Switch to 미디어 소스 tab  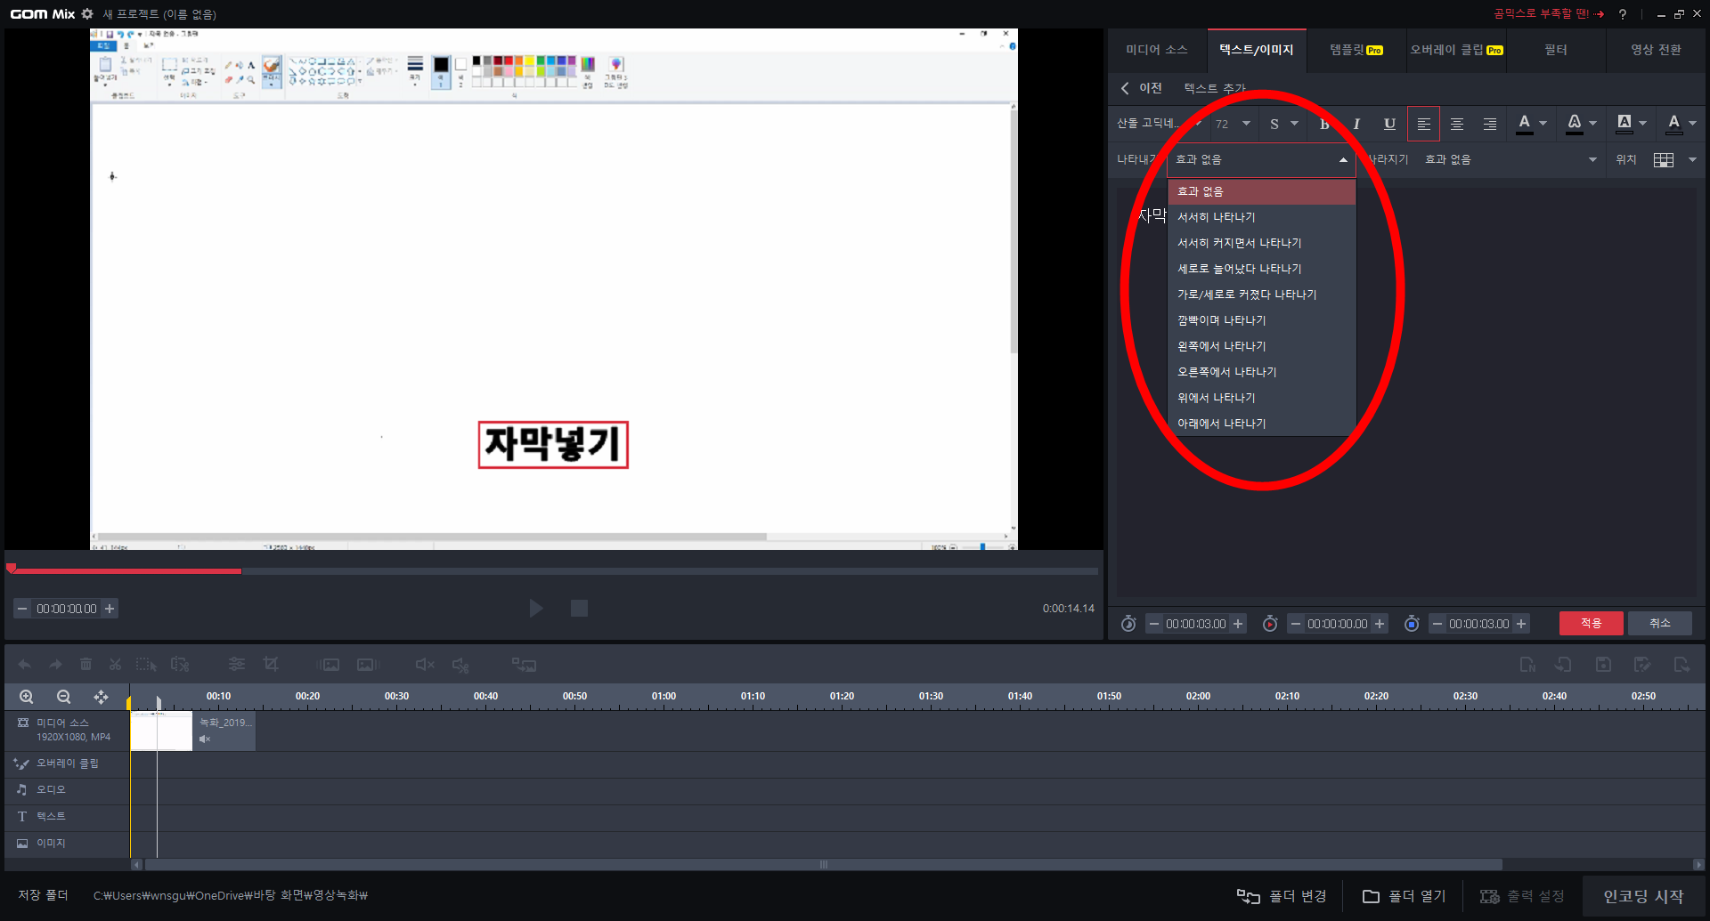pos(1157,50)
